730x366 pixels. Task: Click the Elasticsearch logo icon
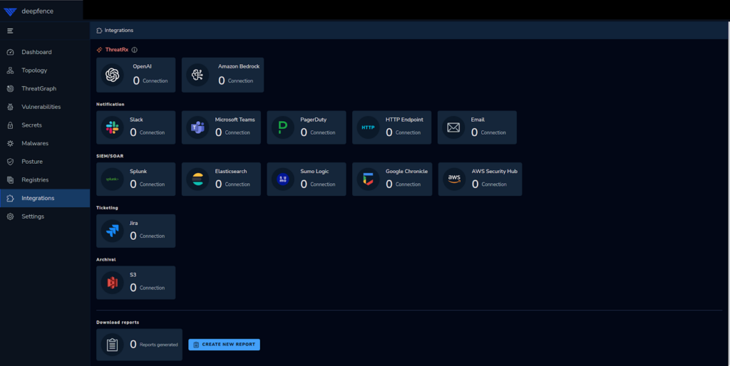click(x=197, y=179)
